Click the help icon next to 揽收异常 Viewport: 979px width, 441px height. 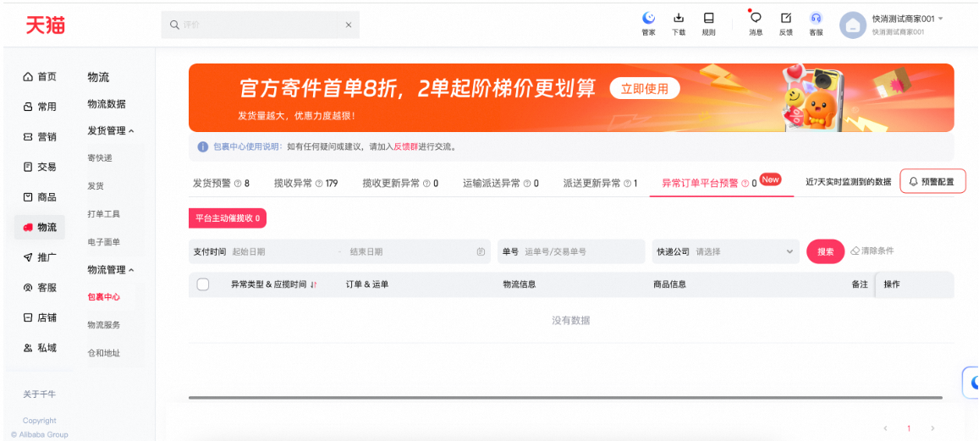[319, 184]
